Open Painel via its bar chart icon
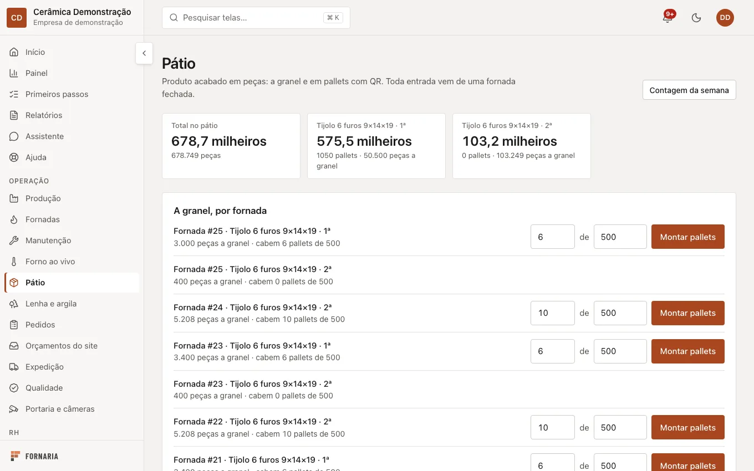 coord(14,73)
